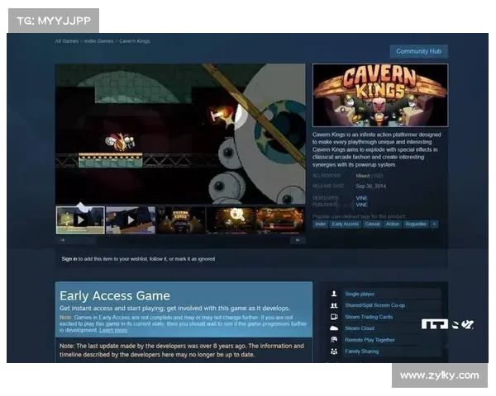Select the Early Access tag
This screenshot has width=496, height=396.
345,224
